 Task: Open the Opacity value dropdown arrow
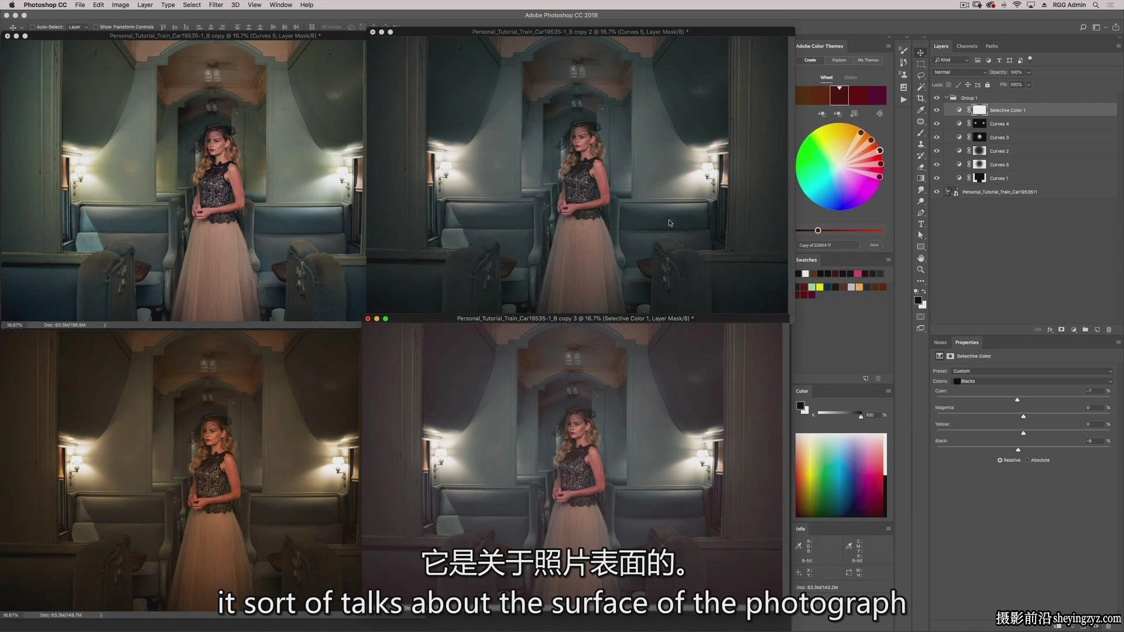coord(1029,73)
